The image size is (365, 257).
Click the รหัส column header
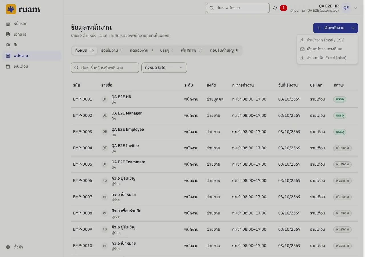point(76,85)
